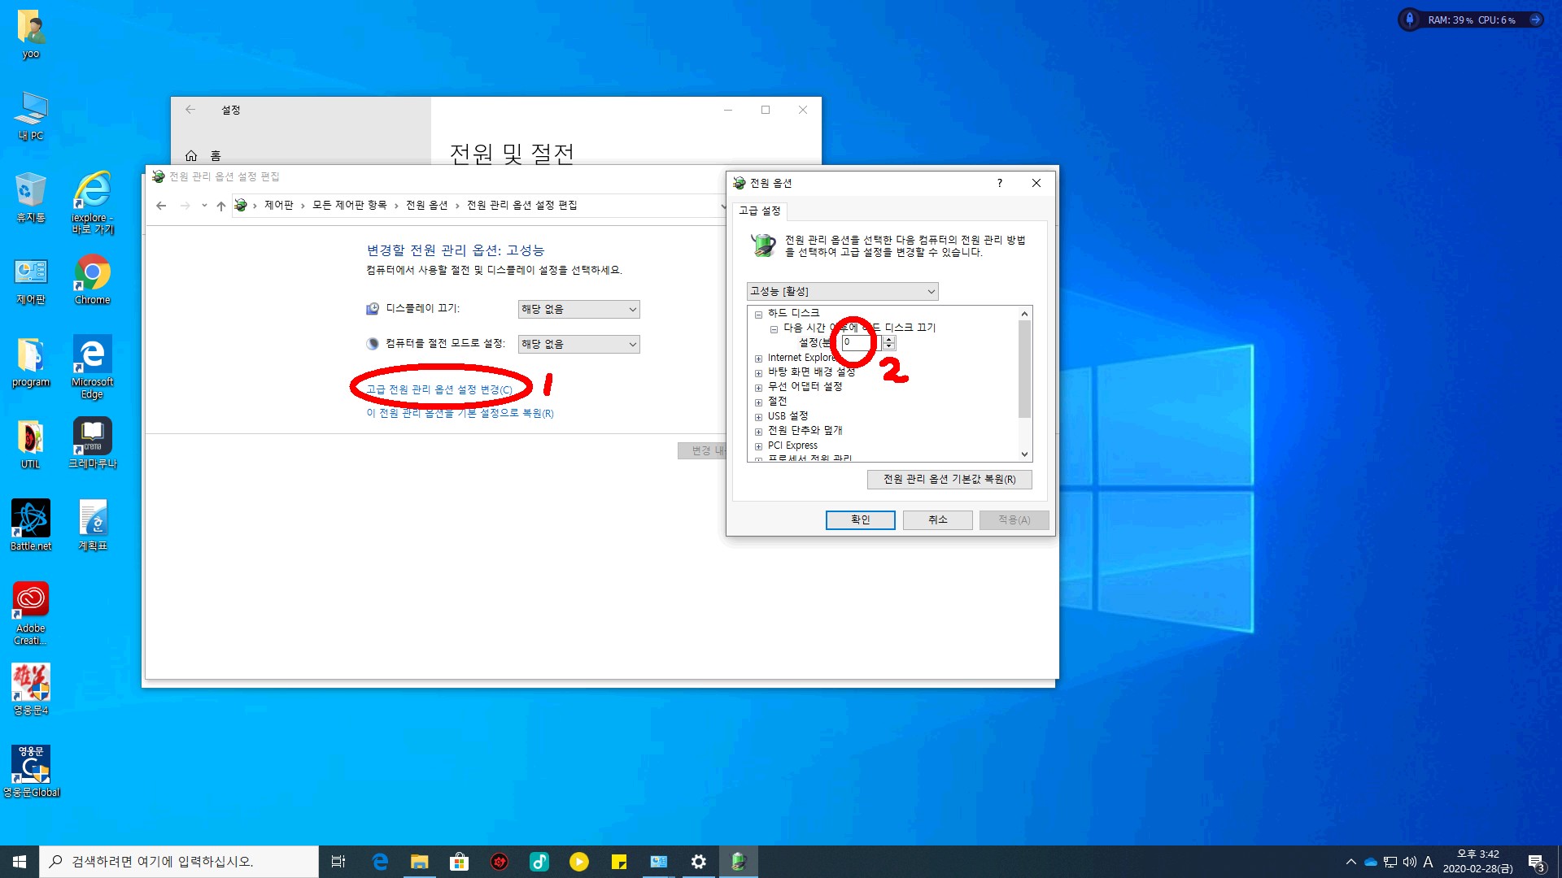
Task: Expand the PCI Express tree node
Action: (758, 446)
